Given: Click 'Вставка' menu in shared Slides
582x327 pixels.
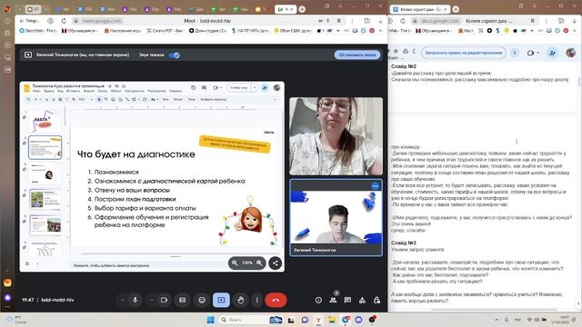Looking at the screenshot, I should [73, 91].
